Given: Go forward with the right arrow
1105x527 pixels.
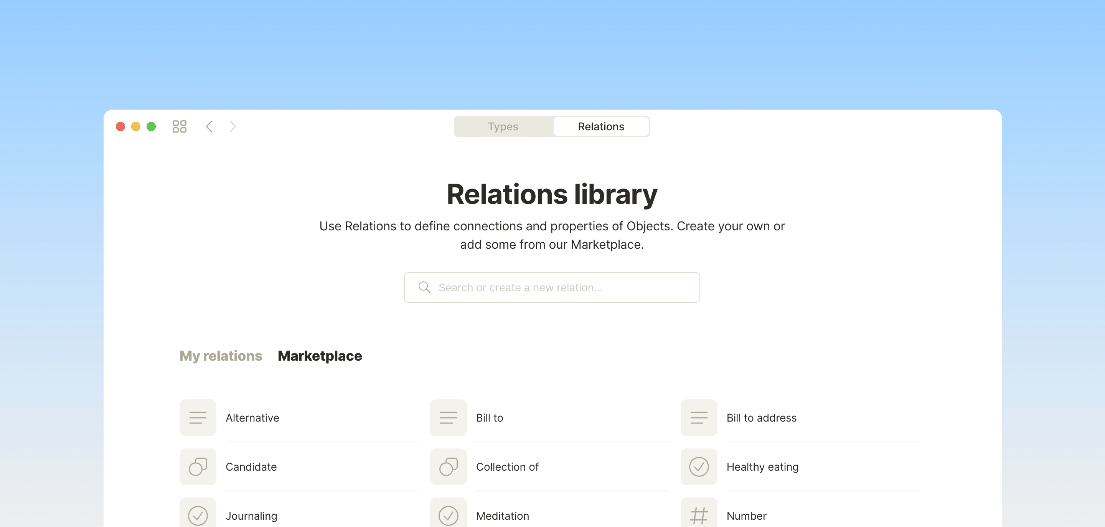Looking at the screenshot, I should pos(233,126).
